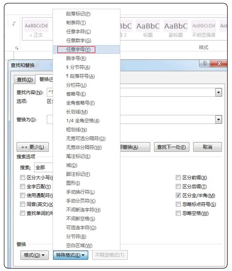The height and width of the screenshot is (271, 232).
Task: Choose 无宽可选分隔符(O) entry
Action: click(87, 139)
